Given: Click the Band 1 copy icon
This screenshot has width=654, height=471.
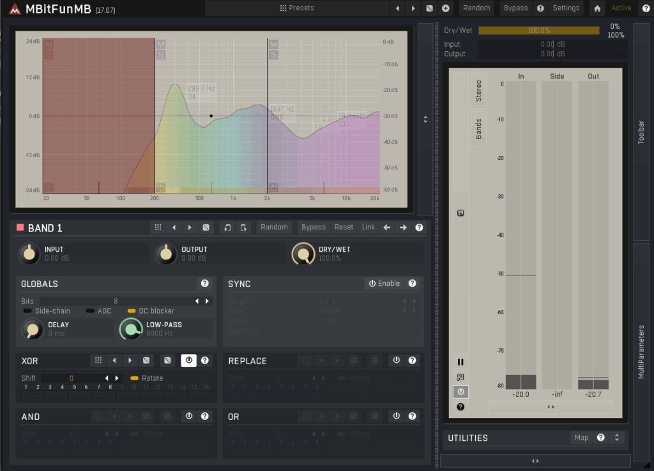Looking at the screenshot, I should click(227, 228).
